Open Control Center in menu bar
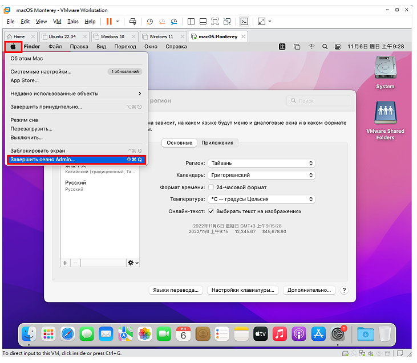This screenshot has width=417, height=363. coord(338,47)
